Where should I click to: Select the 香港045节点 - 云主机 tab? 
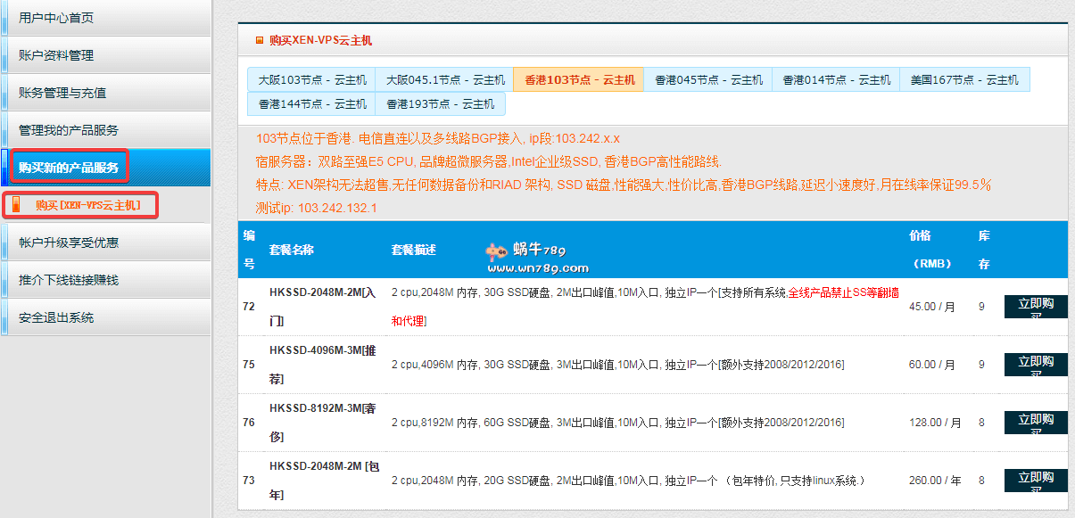[708, 79]
